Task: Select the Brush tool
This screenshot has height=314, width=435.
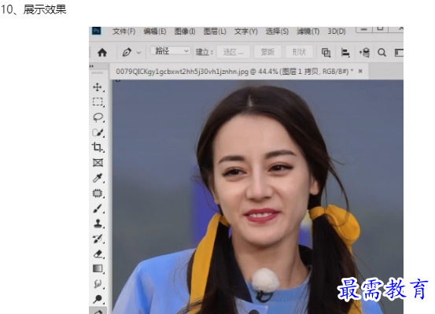Action: 98,209
